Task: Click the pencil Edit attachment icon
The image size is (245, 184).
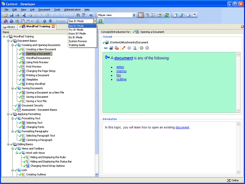Action: pos(123,48)
